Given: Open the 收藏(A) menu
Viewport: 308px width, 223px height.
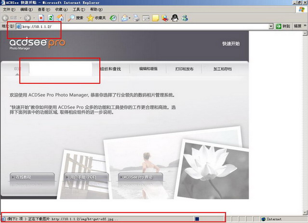Looking at the screenshot, I should [61, 10].
